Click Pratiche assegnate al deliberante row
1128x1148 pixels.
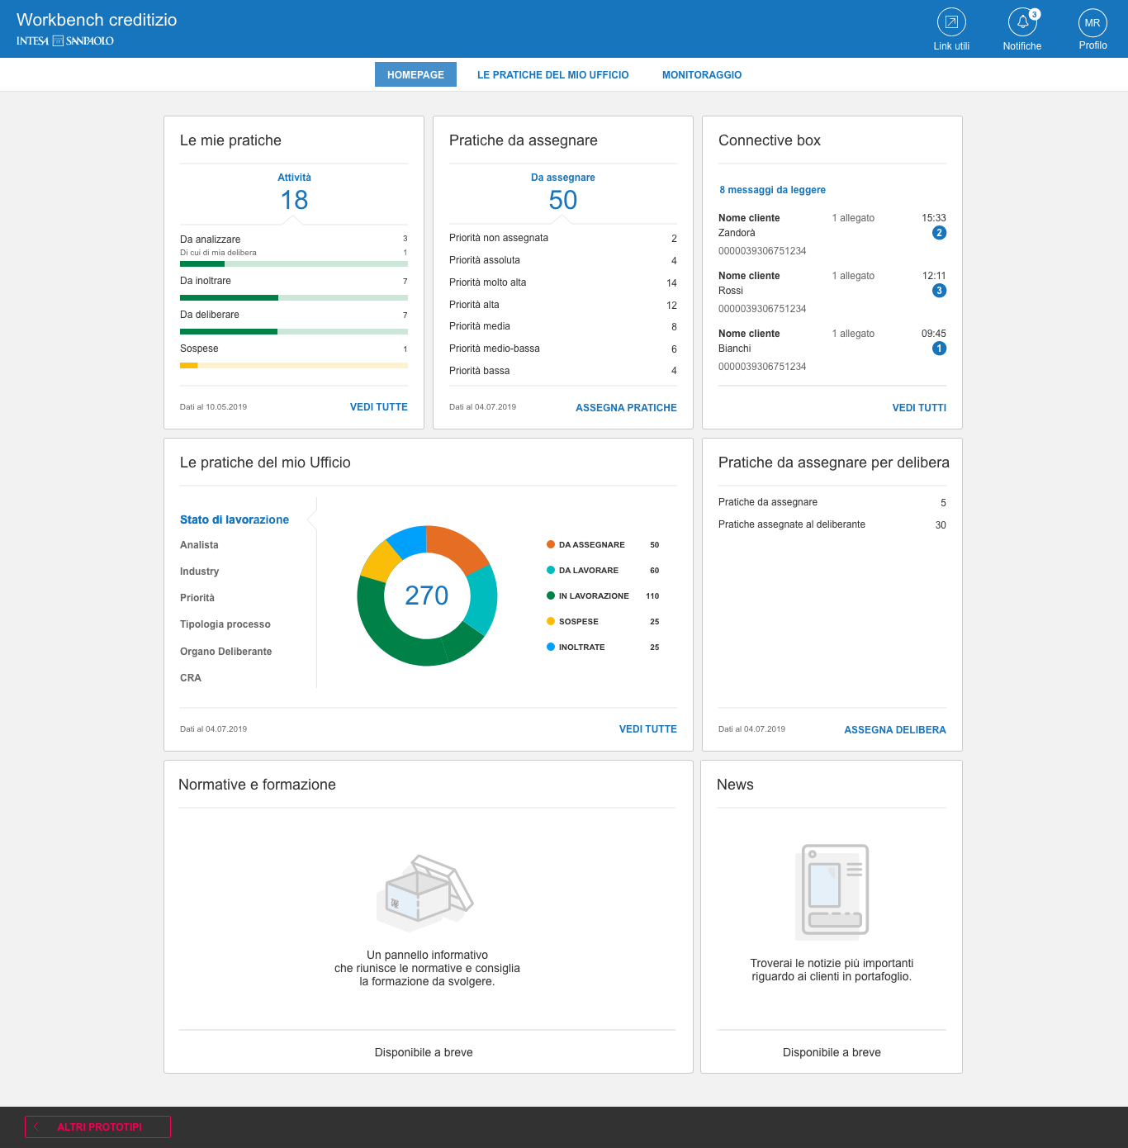pyautogui.click(x=832, y=524)
